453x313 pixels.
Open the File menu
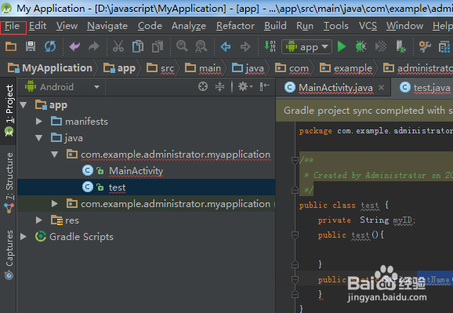[x=13, y=26]
